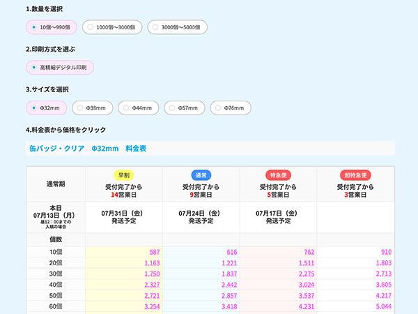The height and width of the screenshot is (314, 418).
Task: Click the 07月17日(金) 発送予定 cell
Action: pyautogui.click(x=278, y=217)
